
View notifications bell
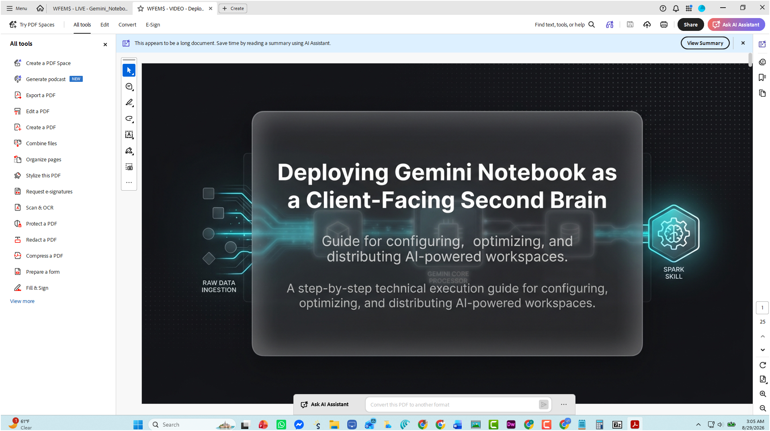click(x=676, y=8)
